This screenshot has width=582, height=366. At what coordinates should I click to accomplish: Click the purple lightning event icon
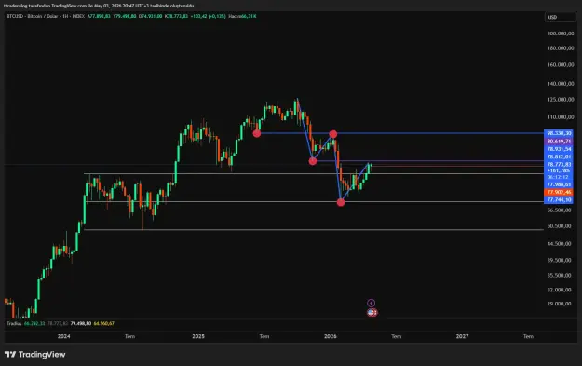pyautogui.click(x=371, y=304)
